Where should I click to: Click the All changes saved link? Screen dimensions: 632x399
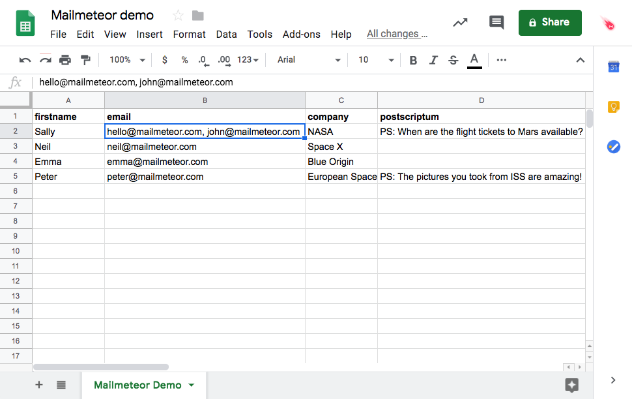[397, 34]
